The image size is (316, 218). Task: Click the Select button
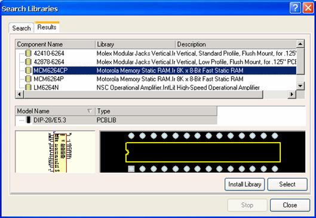click(287, 184)
